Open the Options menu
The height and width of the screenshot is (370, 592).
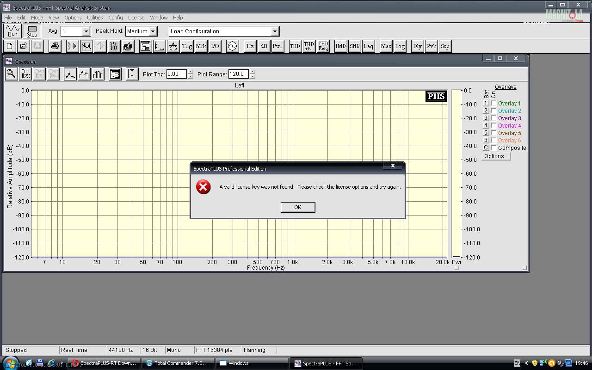pyautogui.click(x=73, y=18)
